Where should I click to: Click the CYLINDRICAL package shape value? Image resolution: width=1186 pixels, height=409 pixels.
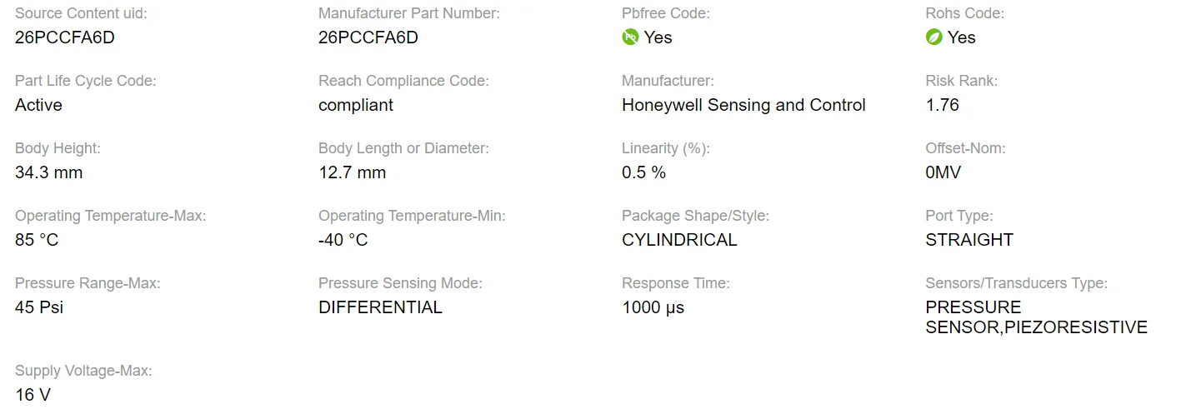[x=679, y=240]
